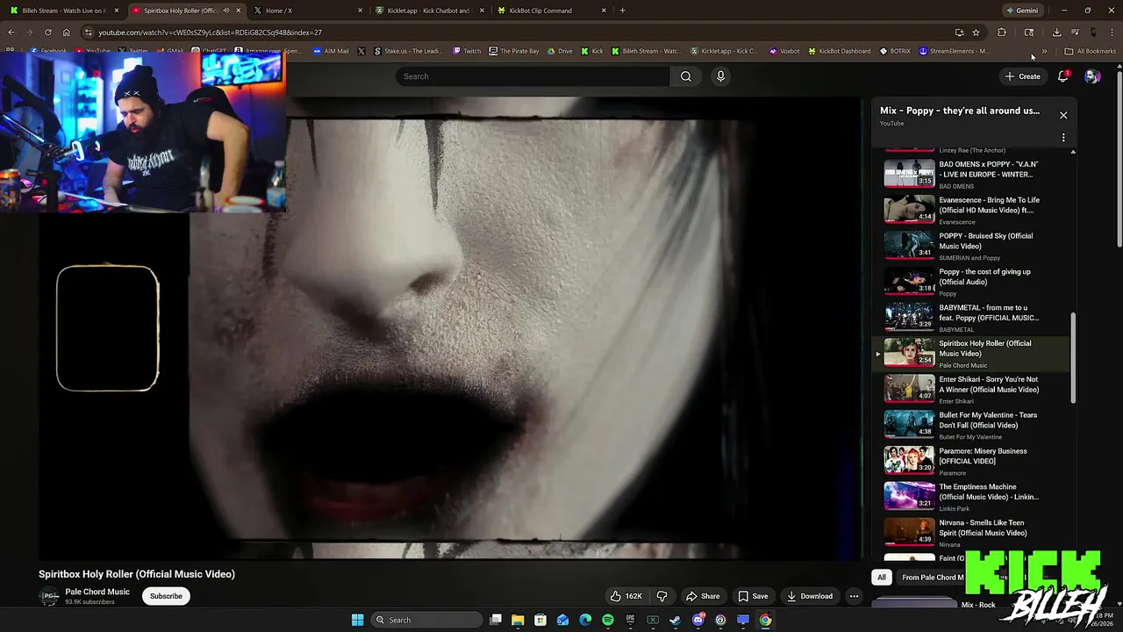The height and width of the screenshot is (632, 1123).
Task: Play Enter Shikari Sorry You're Not A Winner
Action: pyautogui.click(x=972, y=389)
